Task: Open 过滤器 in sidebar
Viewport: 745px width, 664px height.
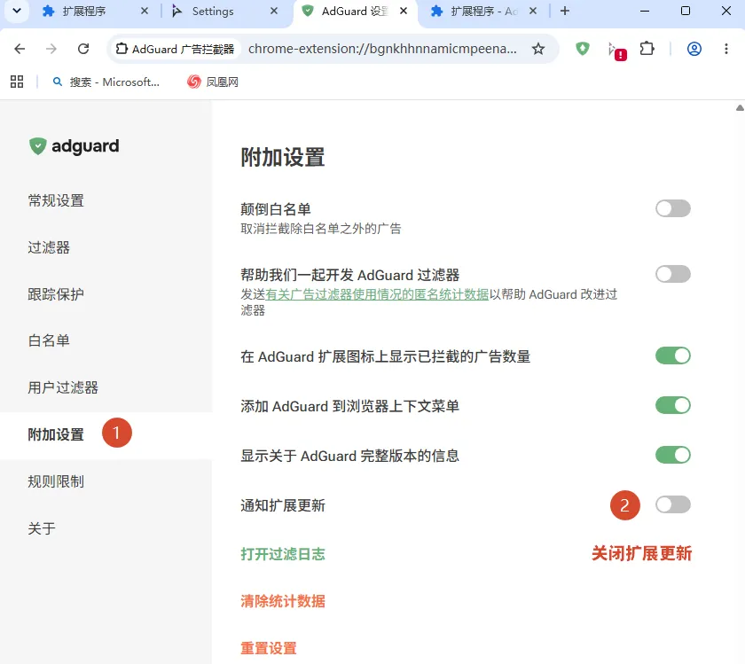Action: point(49,247)
